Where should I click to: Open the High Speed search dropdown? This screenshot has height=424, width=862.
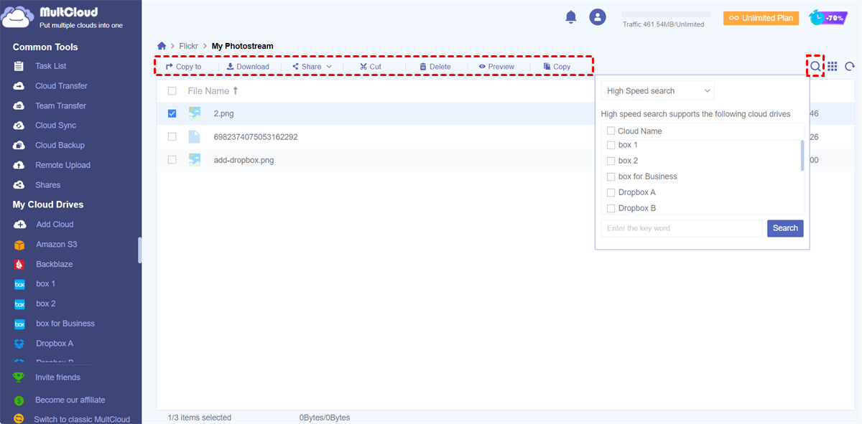[658, 91]
